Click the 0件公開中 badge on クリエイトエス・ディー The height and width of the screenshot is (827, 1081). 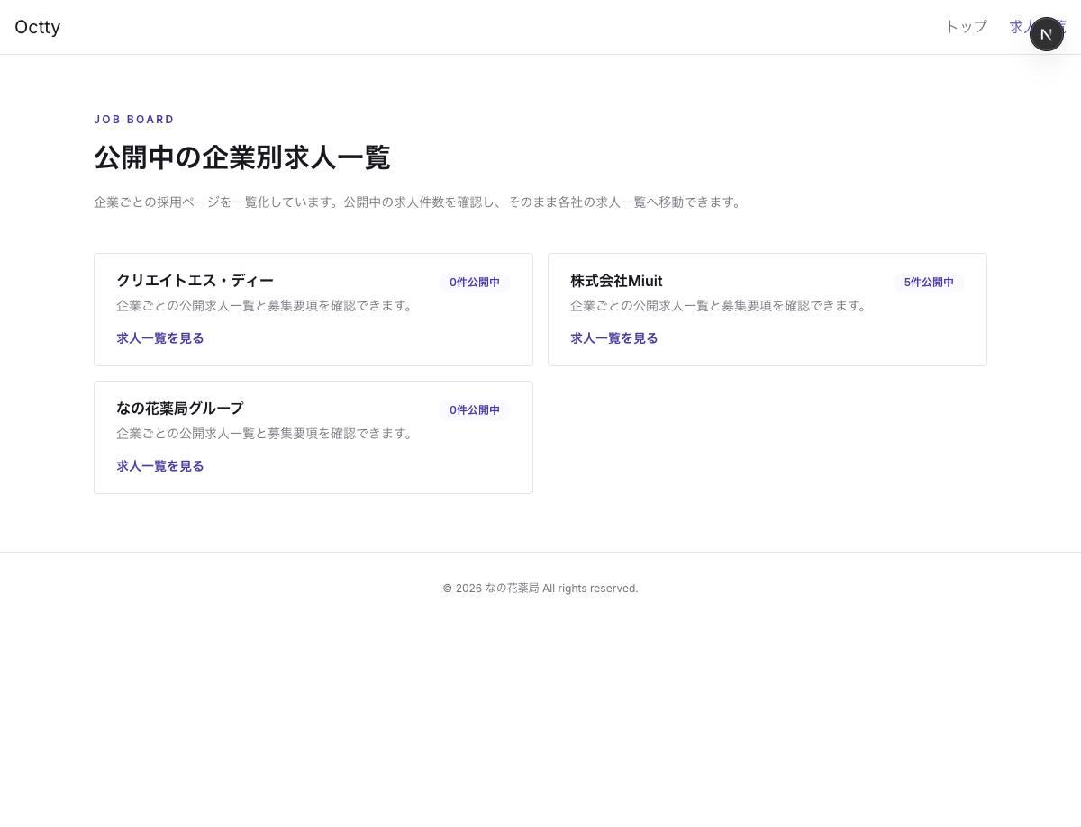(x=475, y=282)
